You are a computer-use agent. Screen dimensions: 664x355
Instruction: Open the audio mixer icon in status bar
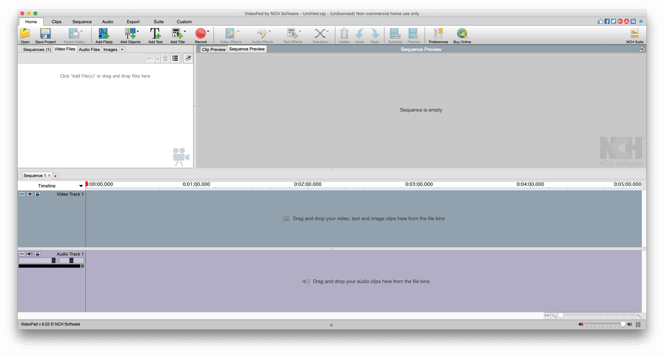638,324
